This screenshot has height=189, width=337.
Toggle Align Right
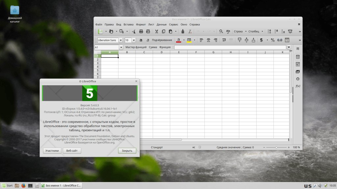tap(215, 40)
